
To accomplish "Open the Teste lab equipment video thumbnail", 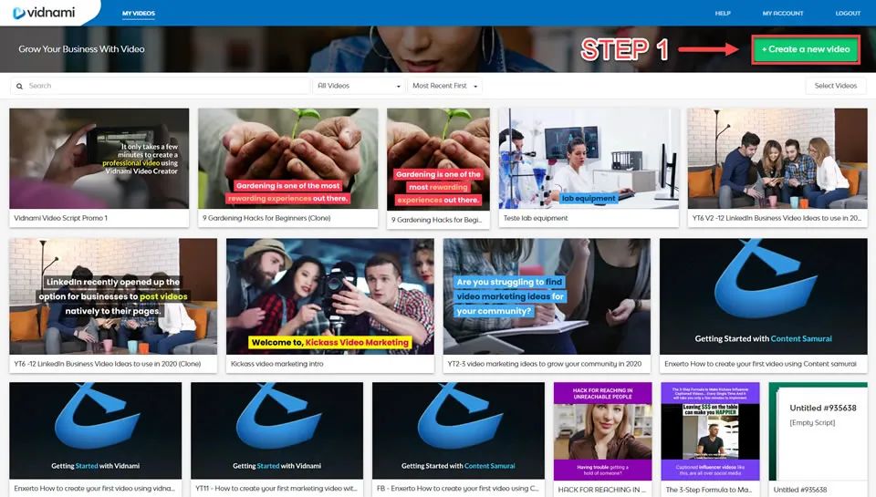I will (x=589, y=159).
